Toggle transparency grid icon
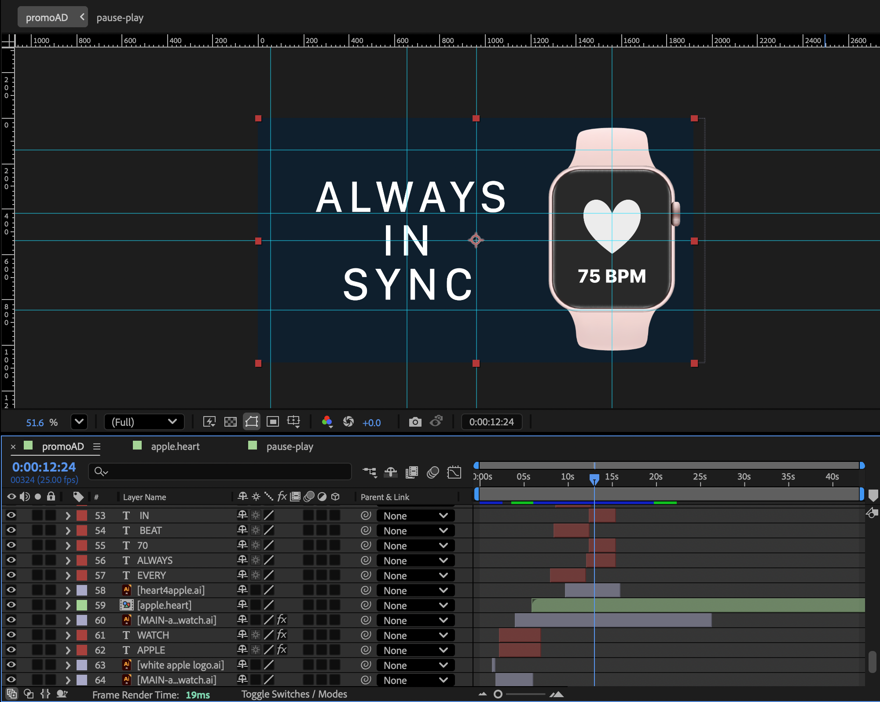This screenshot has width=880, height=702. pyautogui.click(x=231, y=422)
